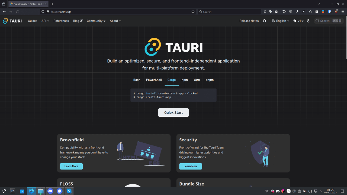
Task: Switch to the PowerShell tab
Action: point(154,80)
